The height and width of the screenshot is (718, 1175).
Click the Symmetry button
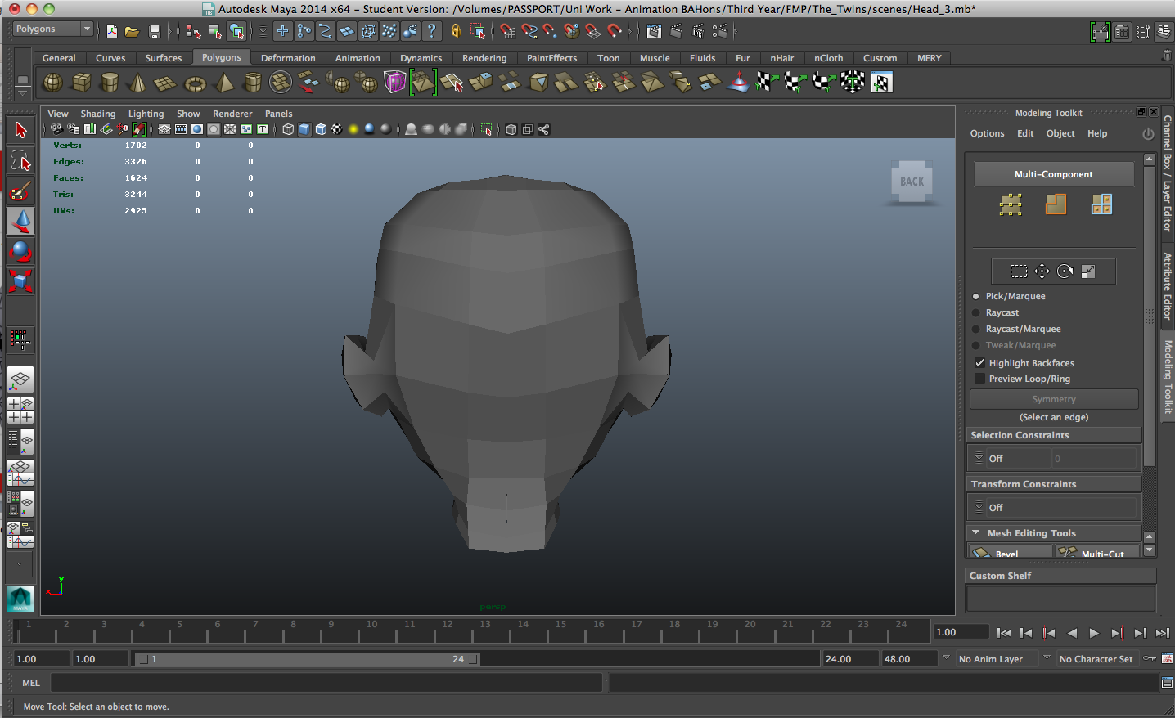(x=1053, y=399)
